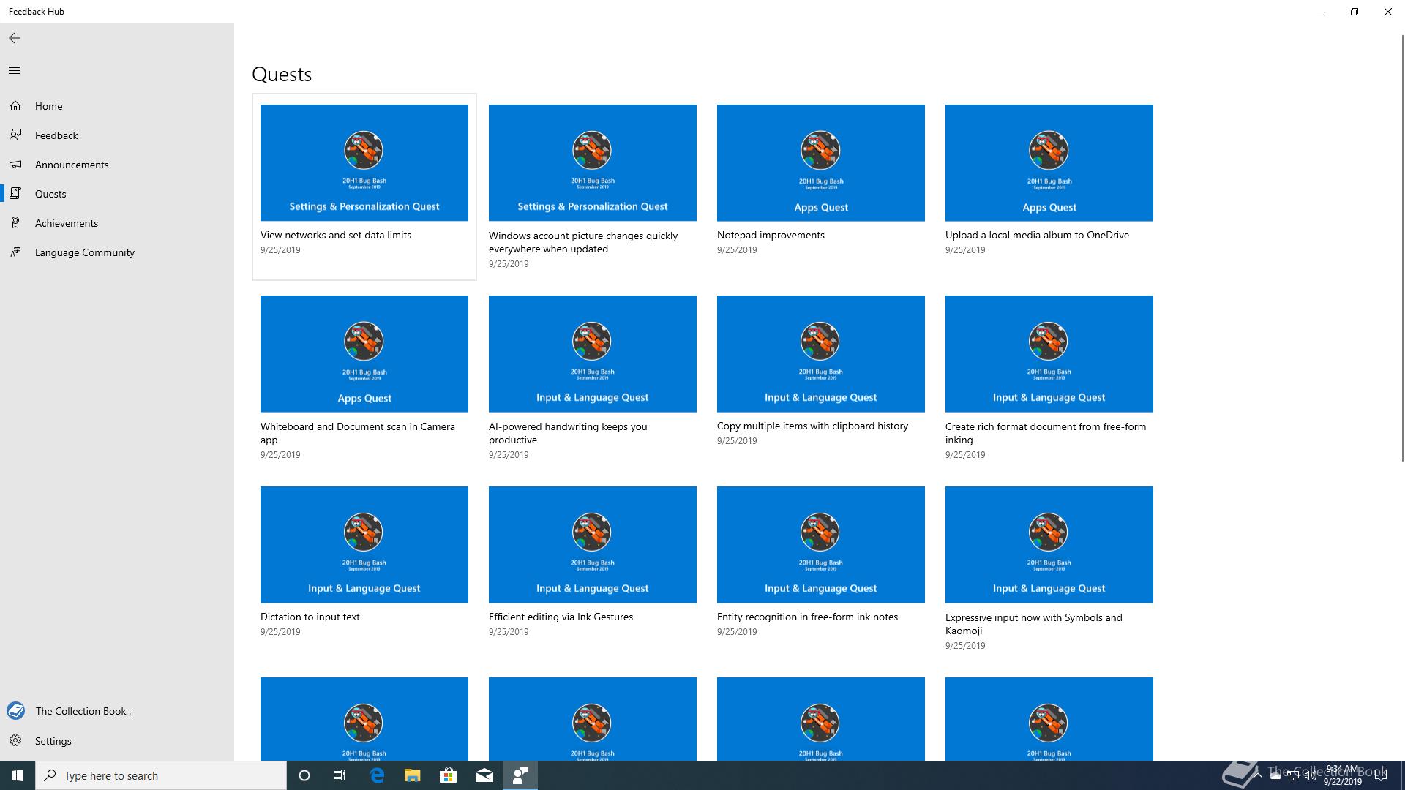This screenshot has height=790, width=1405.
Task: Click the Announcements megaphone icon
Action: 15,165
